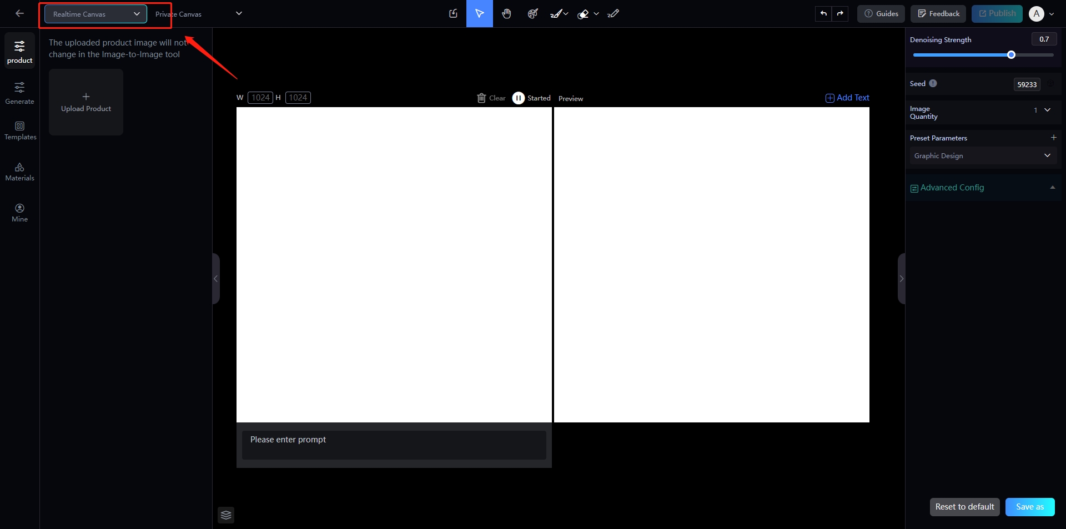This screenshot has height=529, width=1066.
Task: Undo the last action
Action: click(x=823, y=14)
